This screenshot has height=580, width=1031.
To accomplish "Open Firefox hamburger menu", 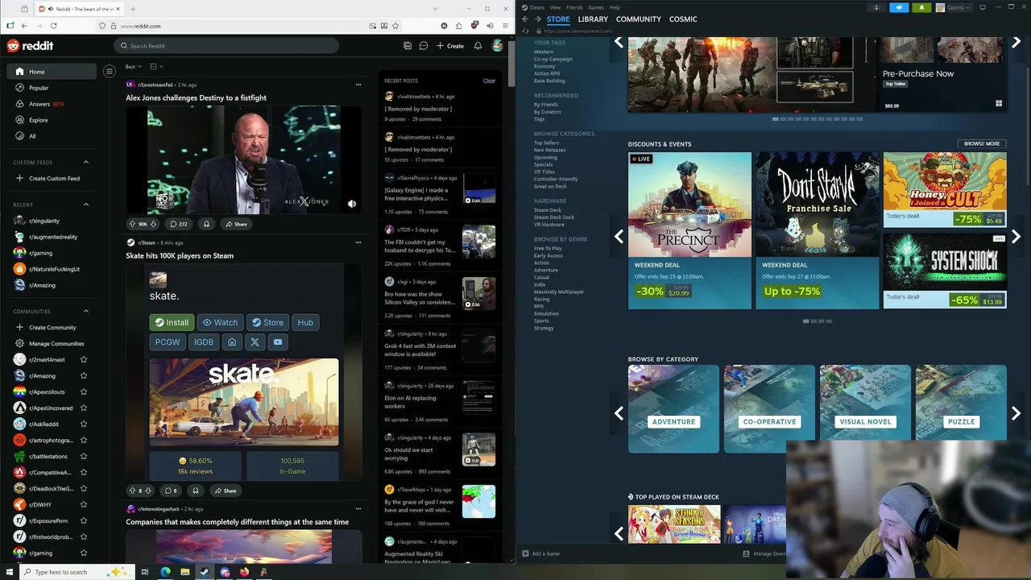I will coord(504,26).
